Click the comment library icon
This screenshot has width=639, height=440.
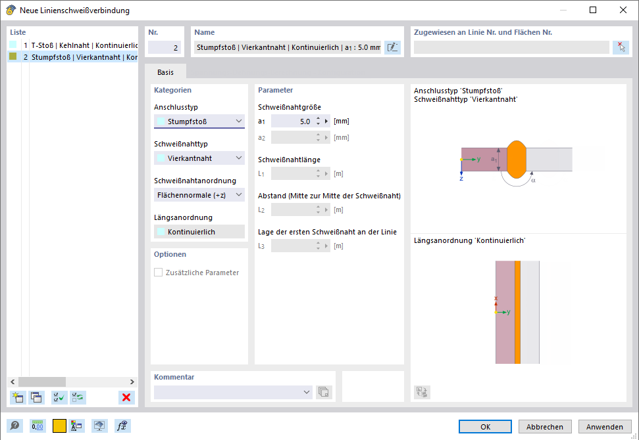point(324,392)
